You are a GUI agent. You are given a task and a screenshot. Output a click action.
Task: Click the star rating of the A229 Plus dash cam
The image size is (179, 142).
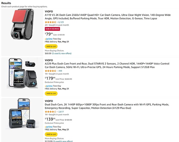pyautogui.click(x=50, y=71)
